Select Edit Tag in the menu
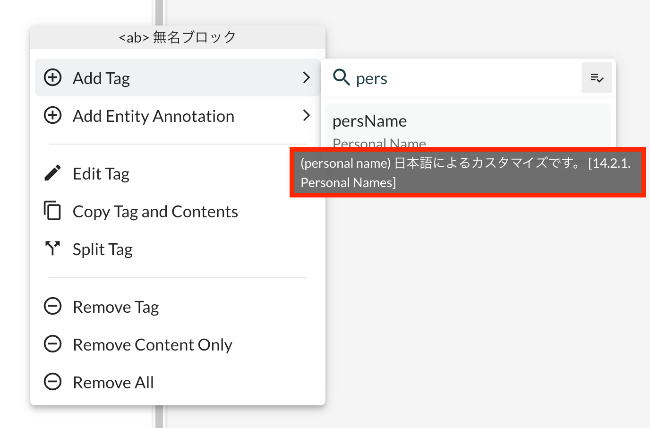 (x=178, y=173)
